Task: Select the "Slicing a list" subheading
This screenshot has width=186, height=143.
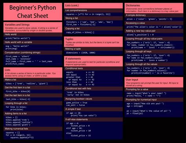Action: point(71,18)
